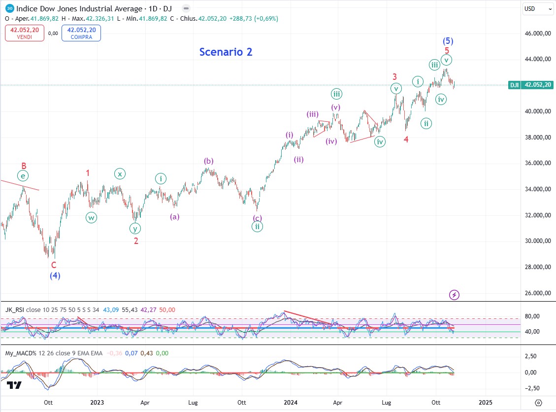Collapse the chart legend toggle pill
Viewport: 556px width, 412px height.
tap(186, 8)
